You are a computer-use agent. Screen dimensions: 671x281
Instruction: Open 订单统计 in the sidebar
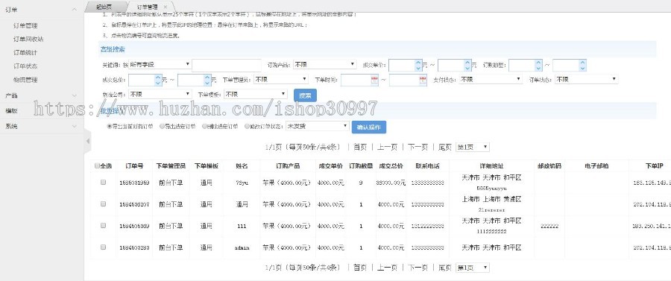[25, 53]
